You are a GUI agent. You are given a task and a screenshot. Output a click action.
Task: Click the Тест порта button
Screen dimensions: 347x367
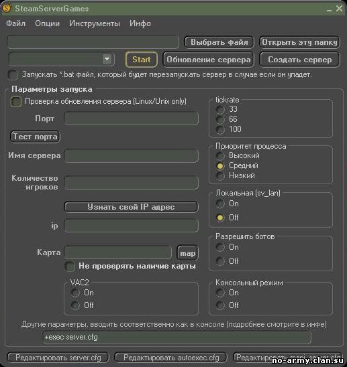coord(35,137)
